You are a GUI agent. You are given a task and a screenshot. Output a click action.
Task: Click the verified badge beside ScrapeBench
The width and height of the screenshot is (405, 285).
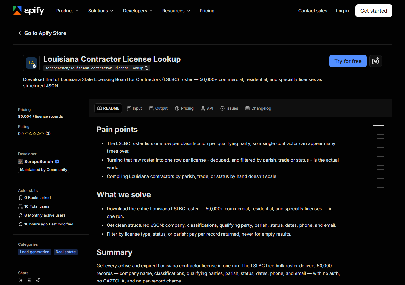[57, 161]
